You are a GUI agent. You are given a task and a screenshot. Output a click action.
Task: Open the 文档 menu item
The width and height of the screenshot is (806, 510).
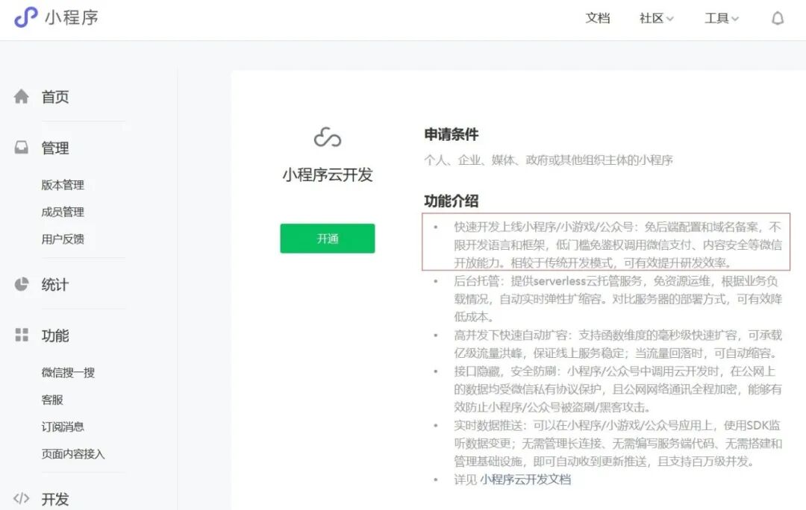pos(598,18)
